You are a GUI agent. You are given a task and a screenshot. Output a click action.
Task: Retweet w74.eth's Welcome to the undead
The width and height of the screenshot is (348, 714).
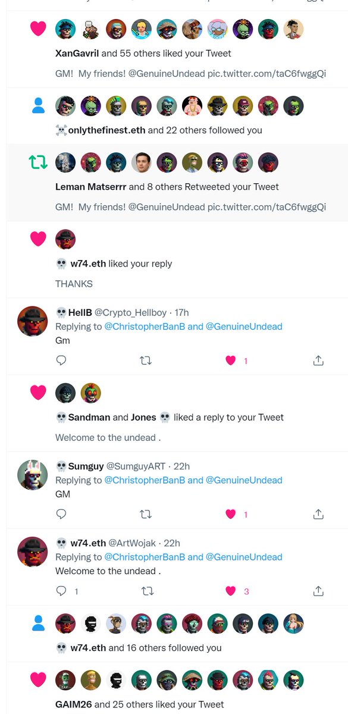[x=146, y=591]
